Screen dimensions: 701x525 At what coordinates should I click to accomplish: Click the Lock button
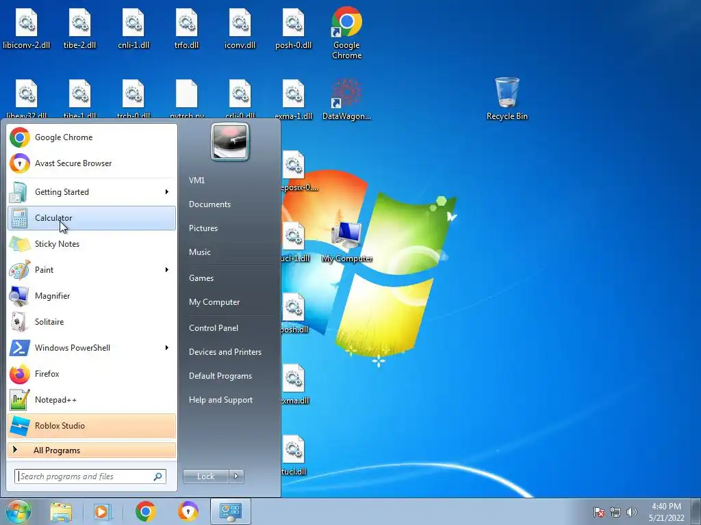(205, 476)
